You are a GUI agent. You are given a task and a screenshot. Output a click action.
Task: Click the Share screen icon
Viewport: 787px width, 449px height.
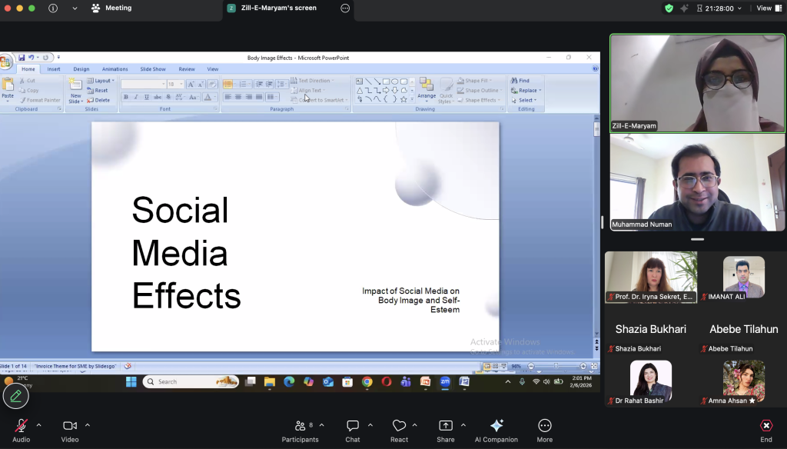[446, 426]
